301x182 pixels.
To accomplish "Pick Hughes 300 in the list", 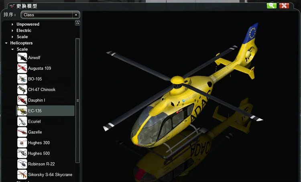I will [x=39, y=143].
